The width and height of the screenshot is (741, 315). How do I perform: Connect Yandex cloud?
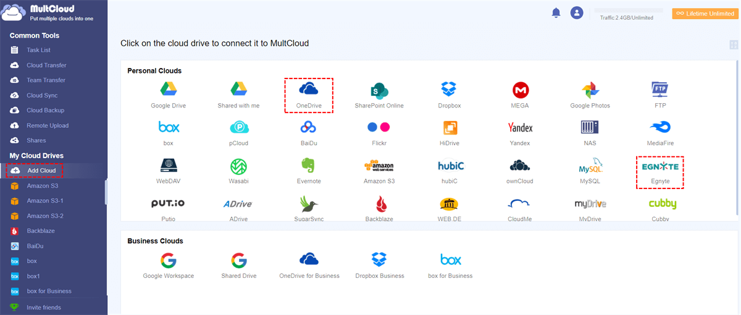click(520, 133)
